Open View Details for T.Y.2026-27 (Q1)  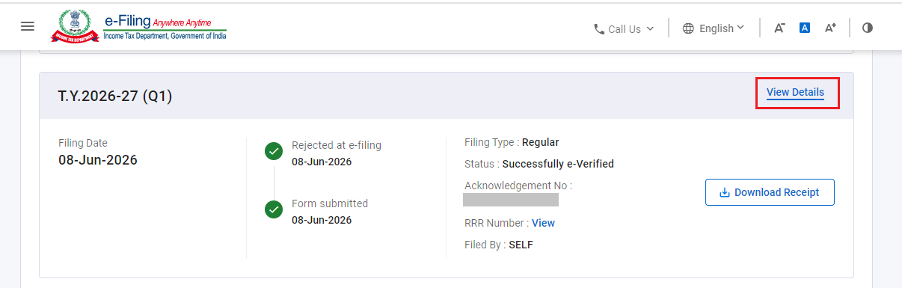795,92
